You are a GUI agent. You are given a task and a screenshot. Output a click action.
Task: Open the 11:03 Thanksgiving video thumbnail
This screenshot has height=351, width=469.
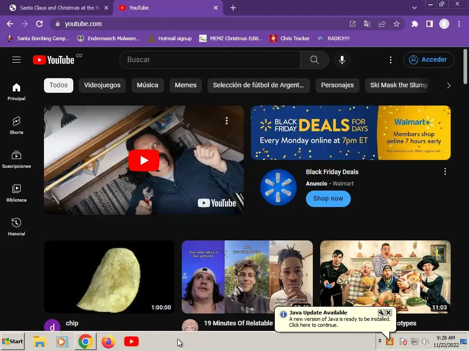click(385, 277)
